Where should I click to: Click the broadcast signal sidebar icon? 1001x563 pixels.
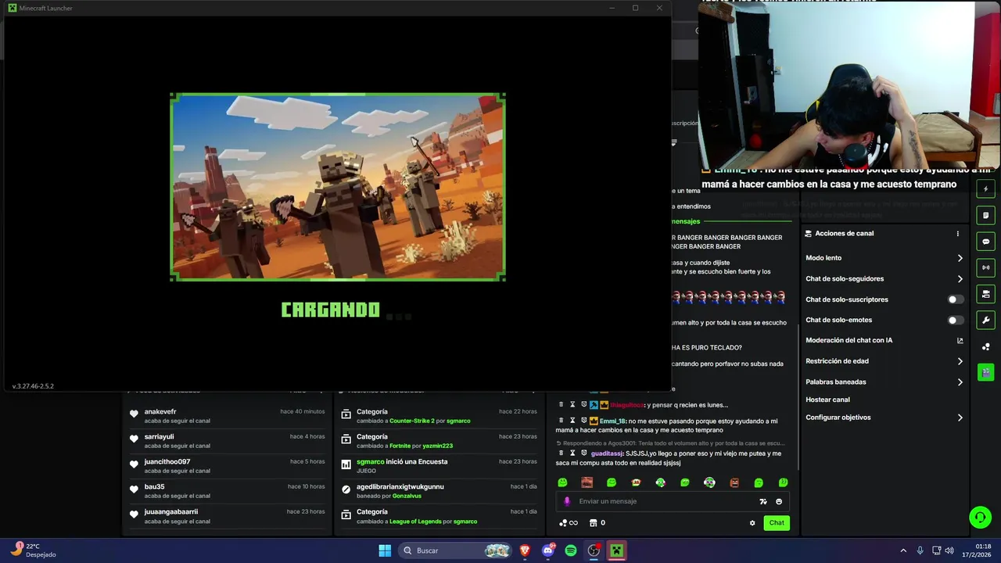986,267
